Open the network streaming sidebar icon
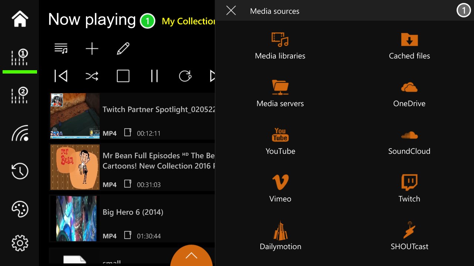 point(20,133)
